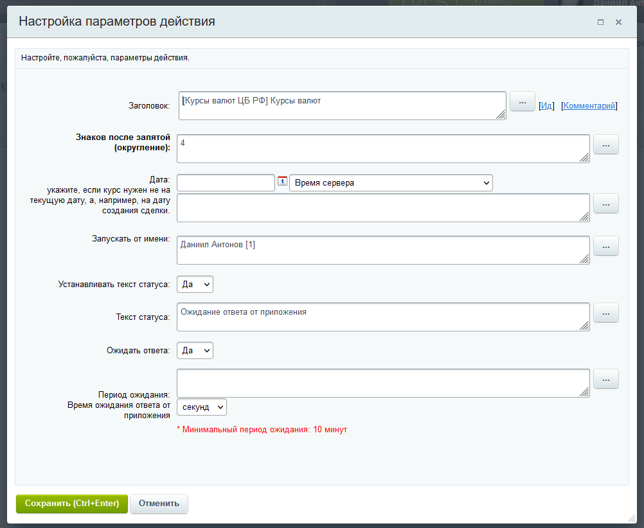
Task: Close the Настройка параметров действия dialog
Action: 618,22
